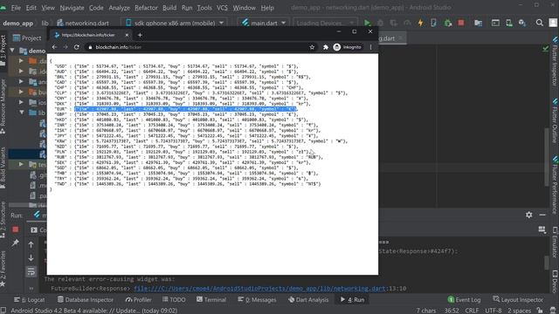Toggle soft-wrap in Run console

[31, 271]
